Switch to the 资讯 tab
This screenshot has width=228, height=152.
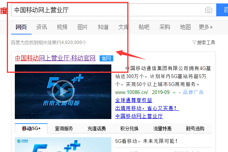click(x=41, y=27)
